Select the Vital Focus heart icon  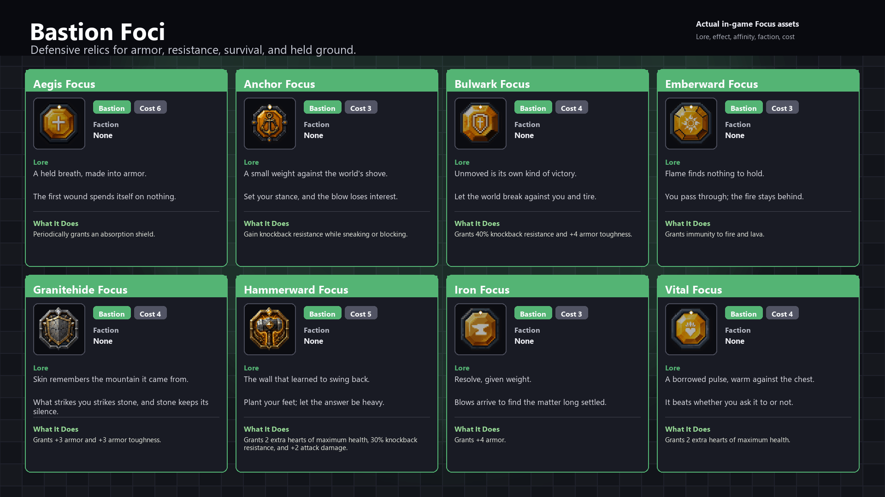point(691,329)
